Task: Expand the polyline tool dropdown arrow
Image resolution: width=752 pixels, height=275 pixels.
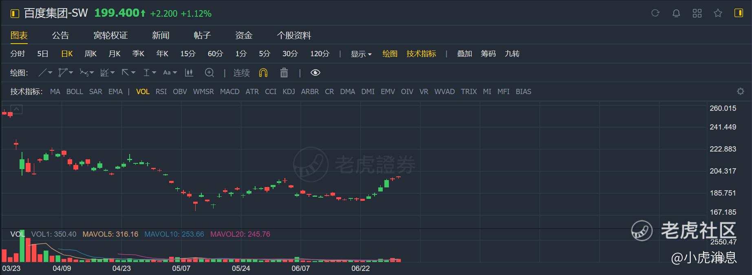Action: (x=71, y=73)
